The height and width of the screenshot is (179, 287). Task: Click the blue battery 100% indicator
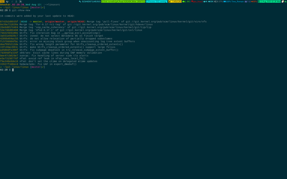coord(227,1)
